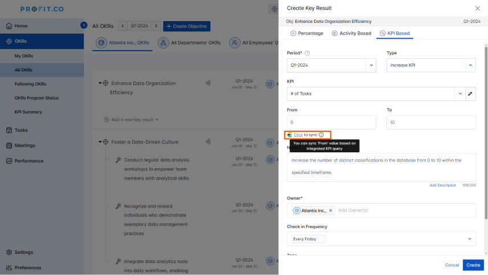This screenshot has width=488, height=275.
Task: Click "Obj: Enhance Data Organization Efficiency" text
Action: pos(328,22)
